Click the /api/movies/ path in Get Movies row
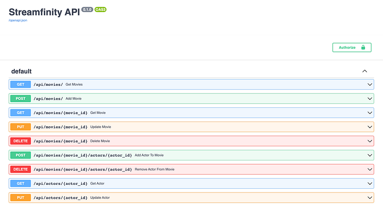Image resolution: width=383 pixels, height=204 pixels. pyautogui.click(x=48, y=85)
